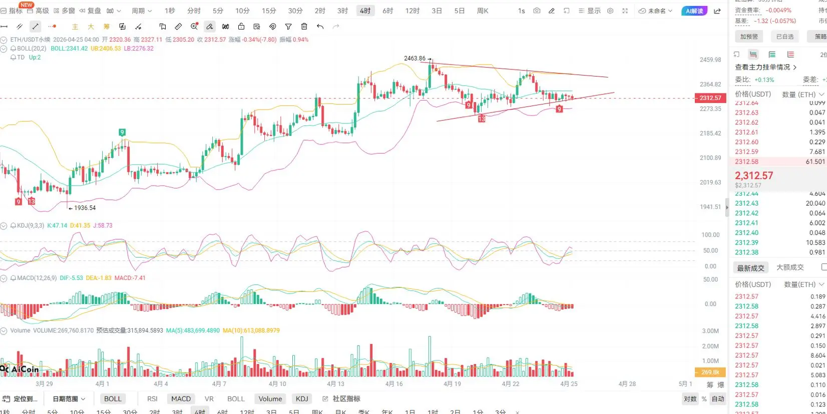Collapse the right panel with the side arrow
827x414 pixels.
tap(727, 207)
